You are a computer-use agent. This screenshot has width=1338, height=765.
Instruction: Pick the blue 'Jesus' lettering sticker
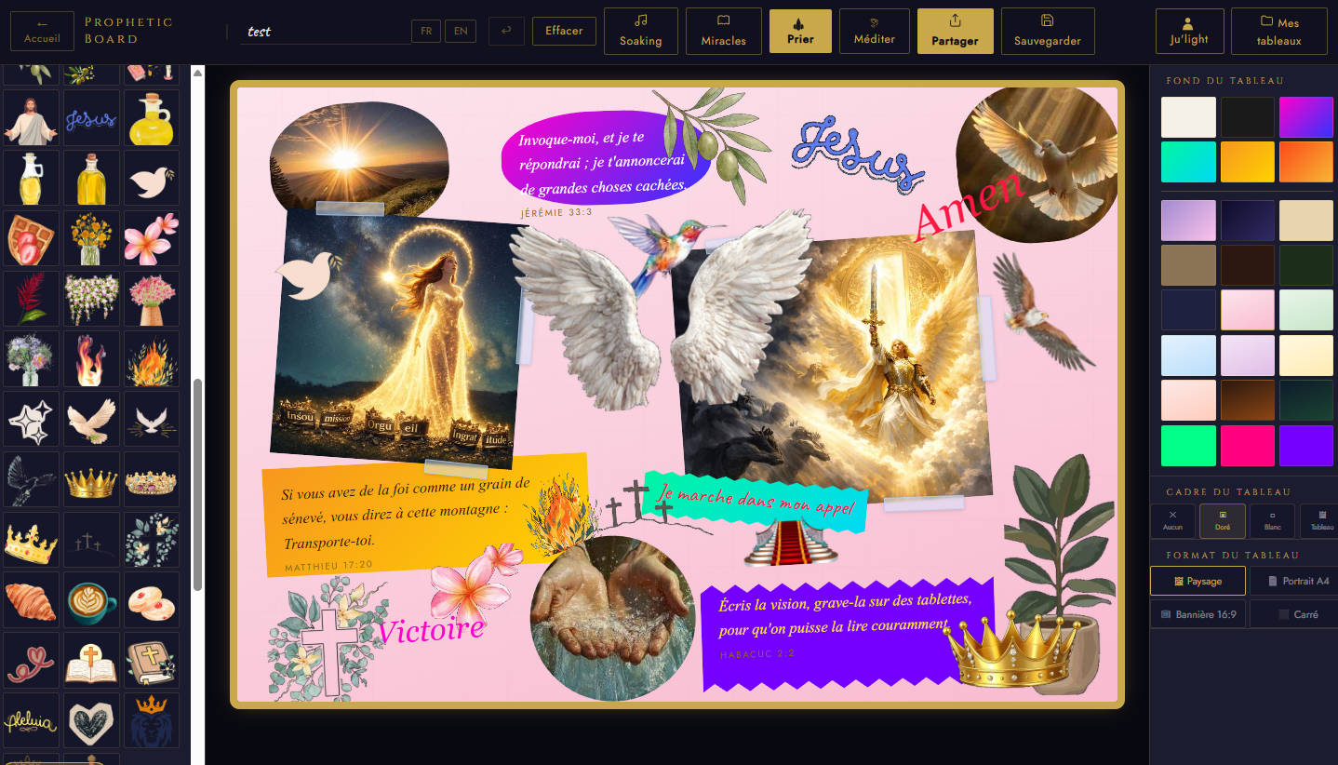click(x=91, y=118)
